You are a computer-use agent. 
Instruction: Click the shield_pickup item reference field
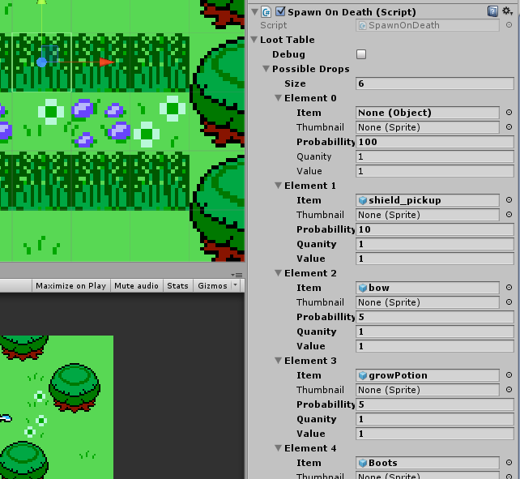point(428,200)
